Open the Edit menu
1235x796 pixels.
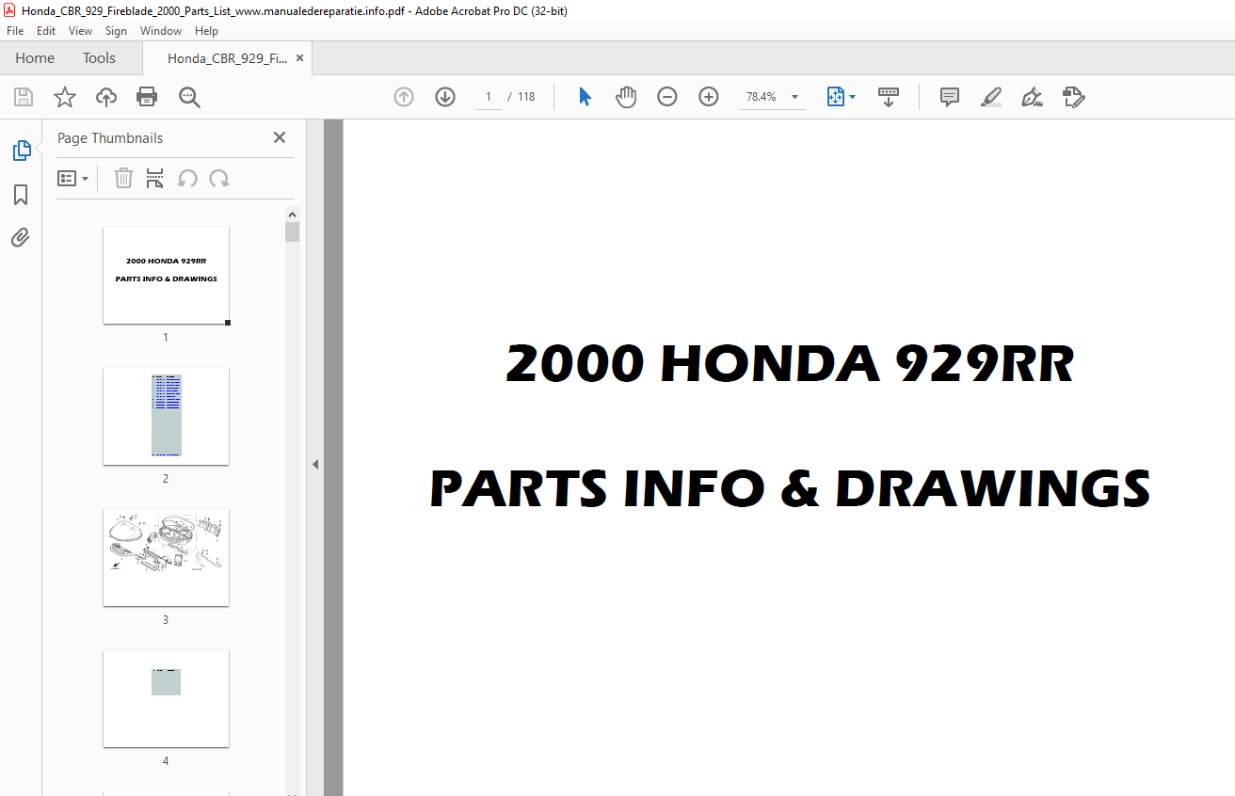click(x=46, y=31)
